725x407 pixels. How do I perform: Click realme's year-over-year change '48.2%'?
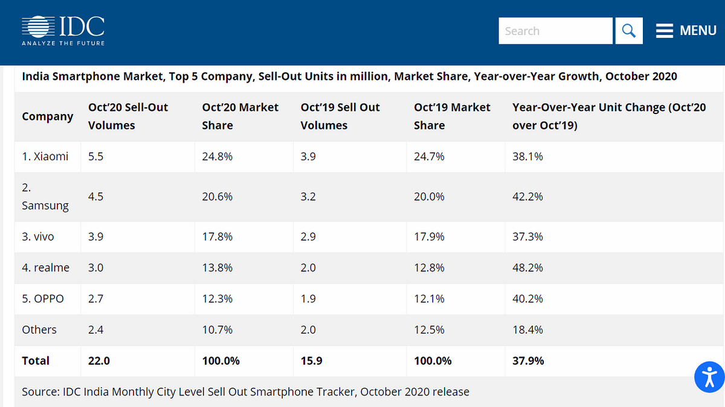(x=527, y=268)
